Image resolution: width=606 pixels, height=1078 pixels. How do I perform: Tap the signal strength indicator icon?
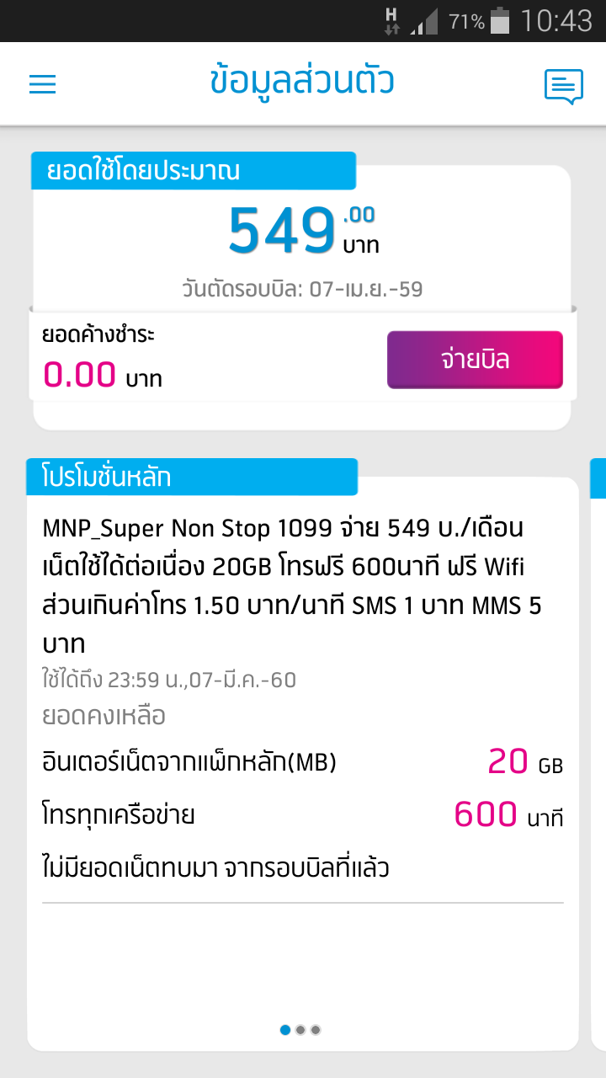click(x=424, y=22)
